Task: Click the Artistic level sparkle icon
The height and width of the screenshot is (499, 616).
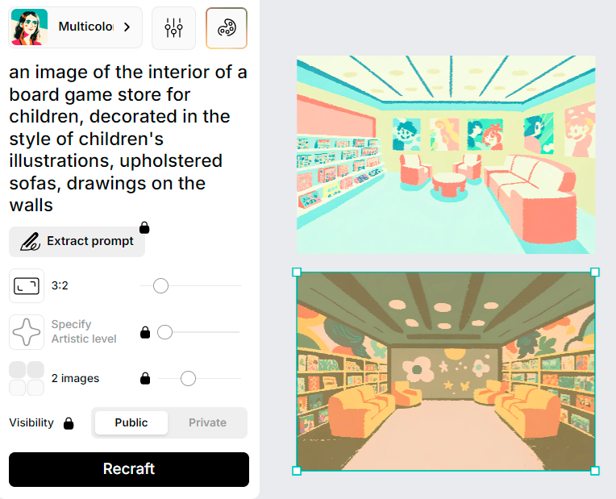Action: point(27,332)
